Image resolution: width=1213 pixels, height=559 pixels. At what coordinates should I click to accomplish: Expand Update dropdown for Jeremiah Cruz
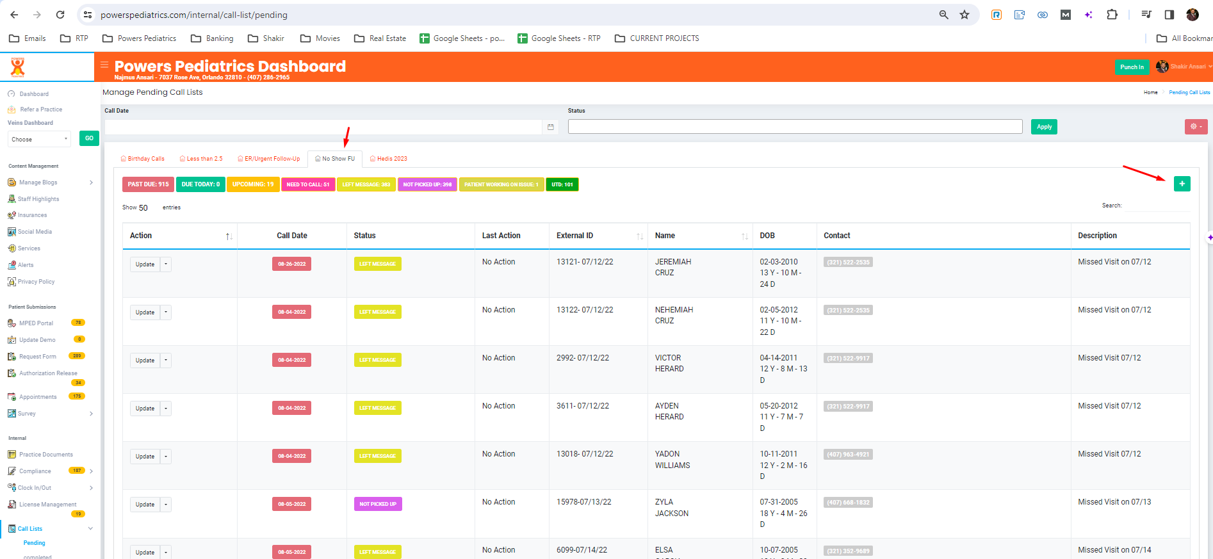166,264
